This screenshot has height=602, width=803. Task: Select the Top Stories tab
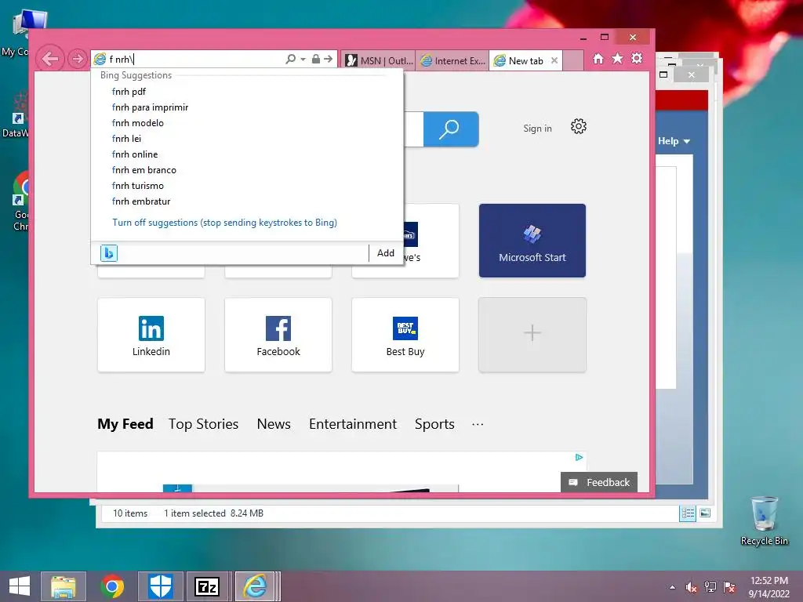(x=203, y=424)
